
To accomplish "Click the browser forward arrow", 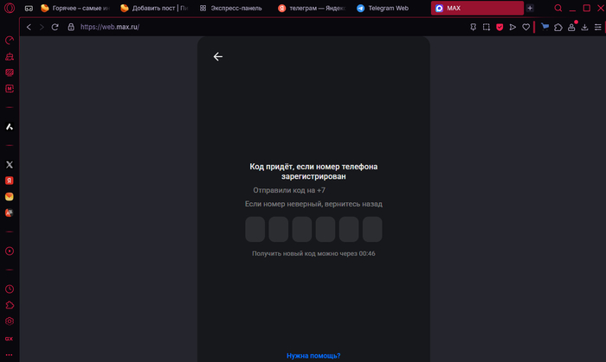I will click(x=42, y=27).
